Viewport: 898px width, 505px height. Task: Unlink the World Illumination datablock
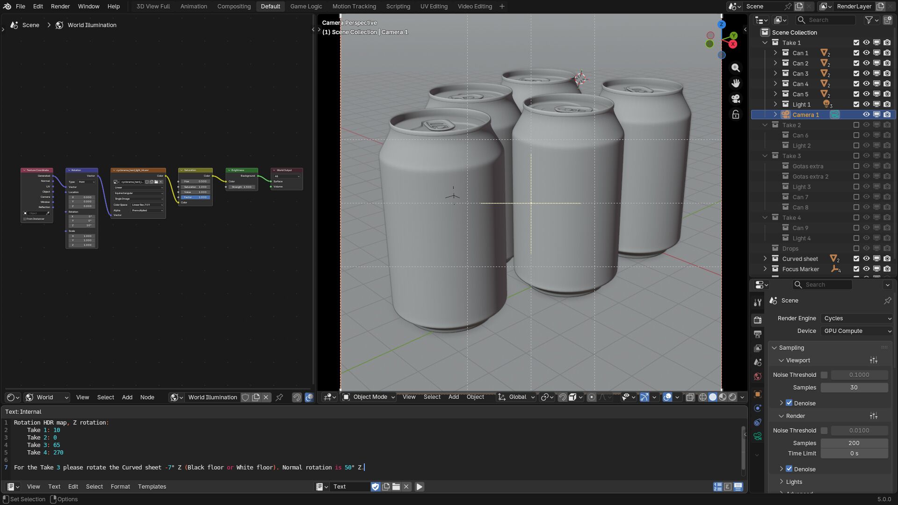coord(266,397)
